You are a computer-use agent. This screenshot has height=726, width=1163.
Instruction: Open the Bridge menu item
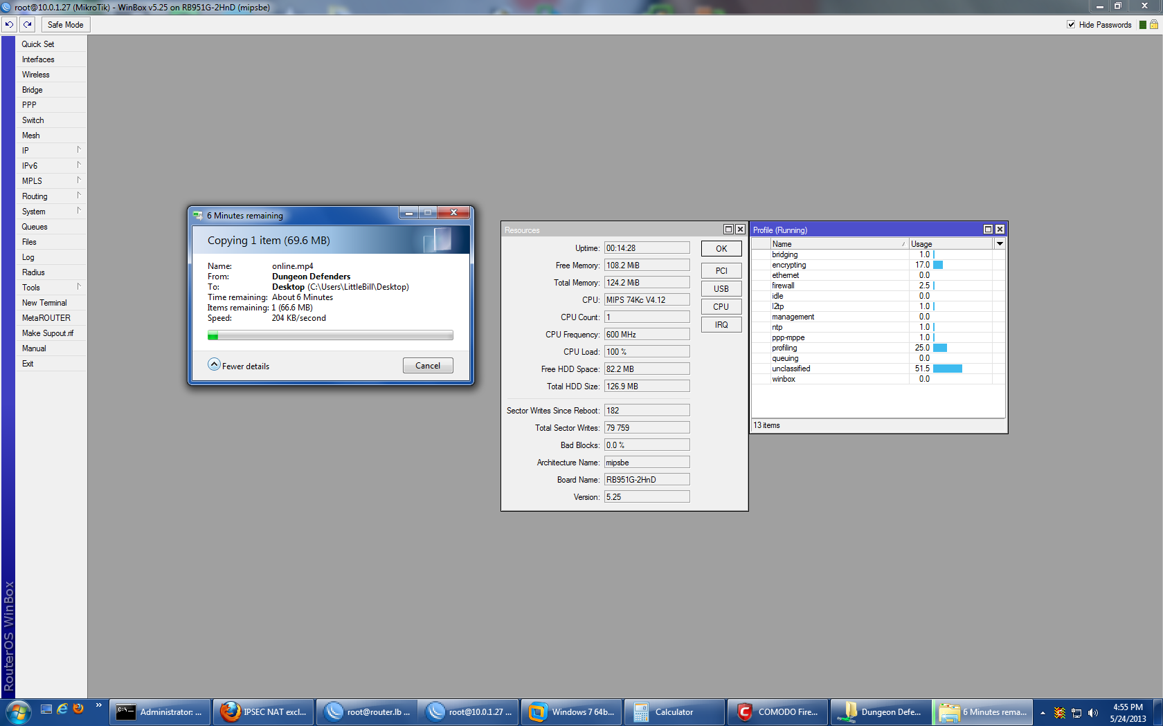click(52, 90)
